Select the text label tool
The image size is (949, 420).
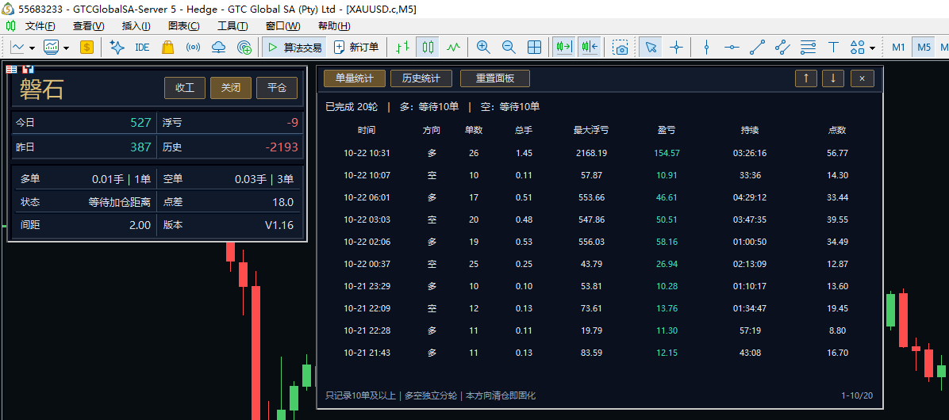point(833,47)
